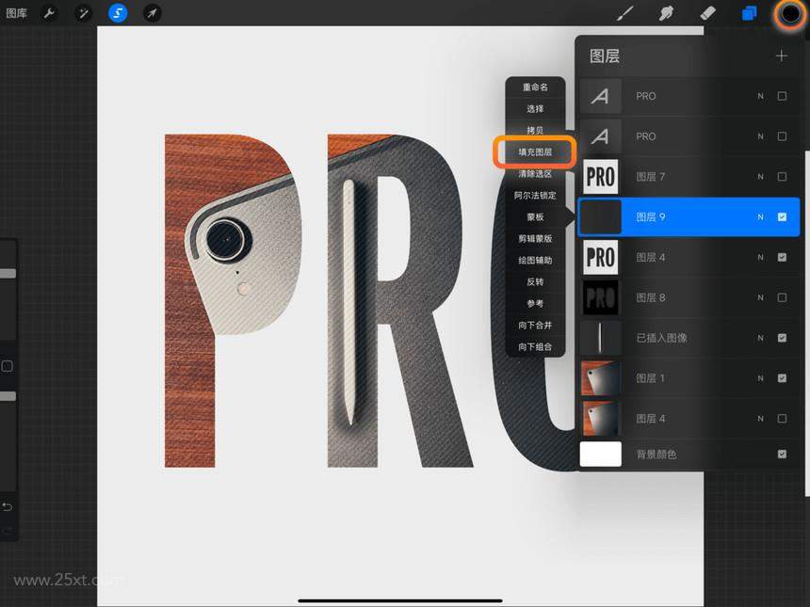The height and width of the screenshot is (607, 810).
Task: Choose 阿尔法锁定 from layer menu
Action: pos(535,196)
